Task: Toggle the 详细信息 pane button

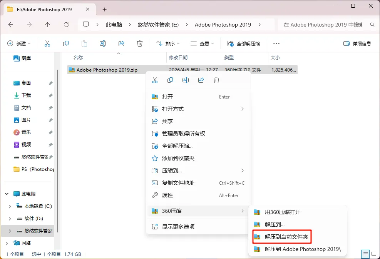Action: 357,43
